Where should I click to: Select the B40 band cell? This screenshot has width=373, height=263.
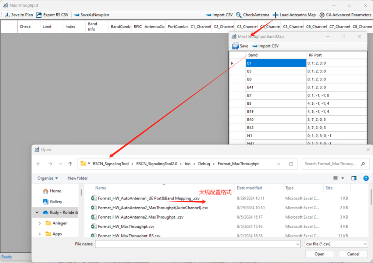point(276,119)
